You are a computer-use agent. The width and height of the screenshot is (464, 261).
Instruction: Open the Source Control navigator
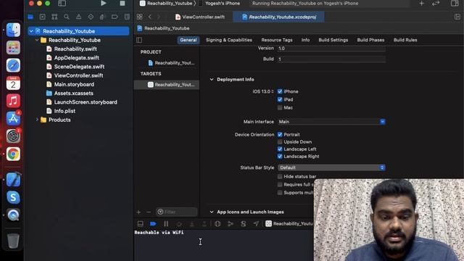pyautogui.click(x=43, y=17)
